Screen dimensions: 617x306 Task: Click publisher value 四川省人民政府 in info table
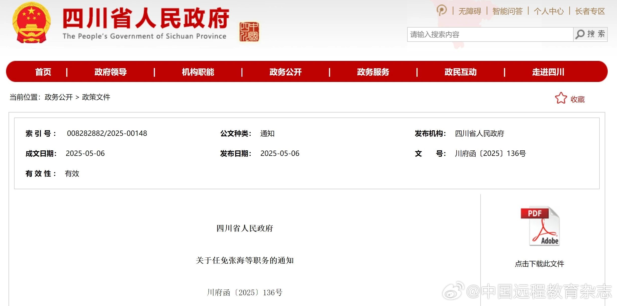480,134
